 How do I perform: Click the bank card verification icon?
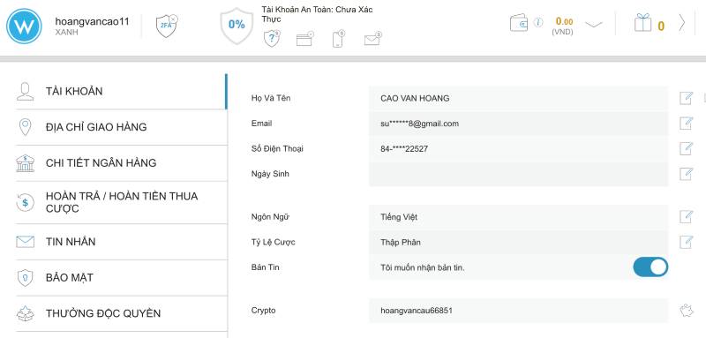(304, 39)
